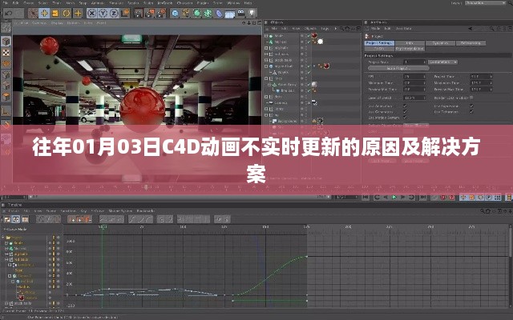
Task: Click the Camera icon in toolbar
Action: pyautogui.click(x=240, y=14)
